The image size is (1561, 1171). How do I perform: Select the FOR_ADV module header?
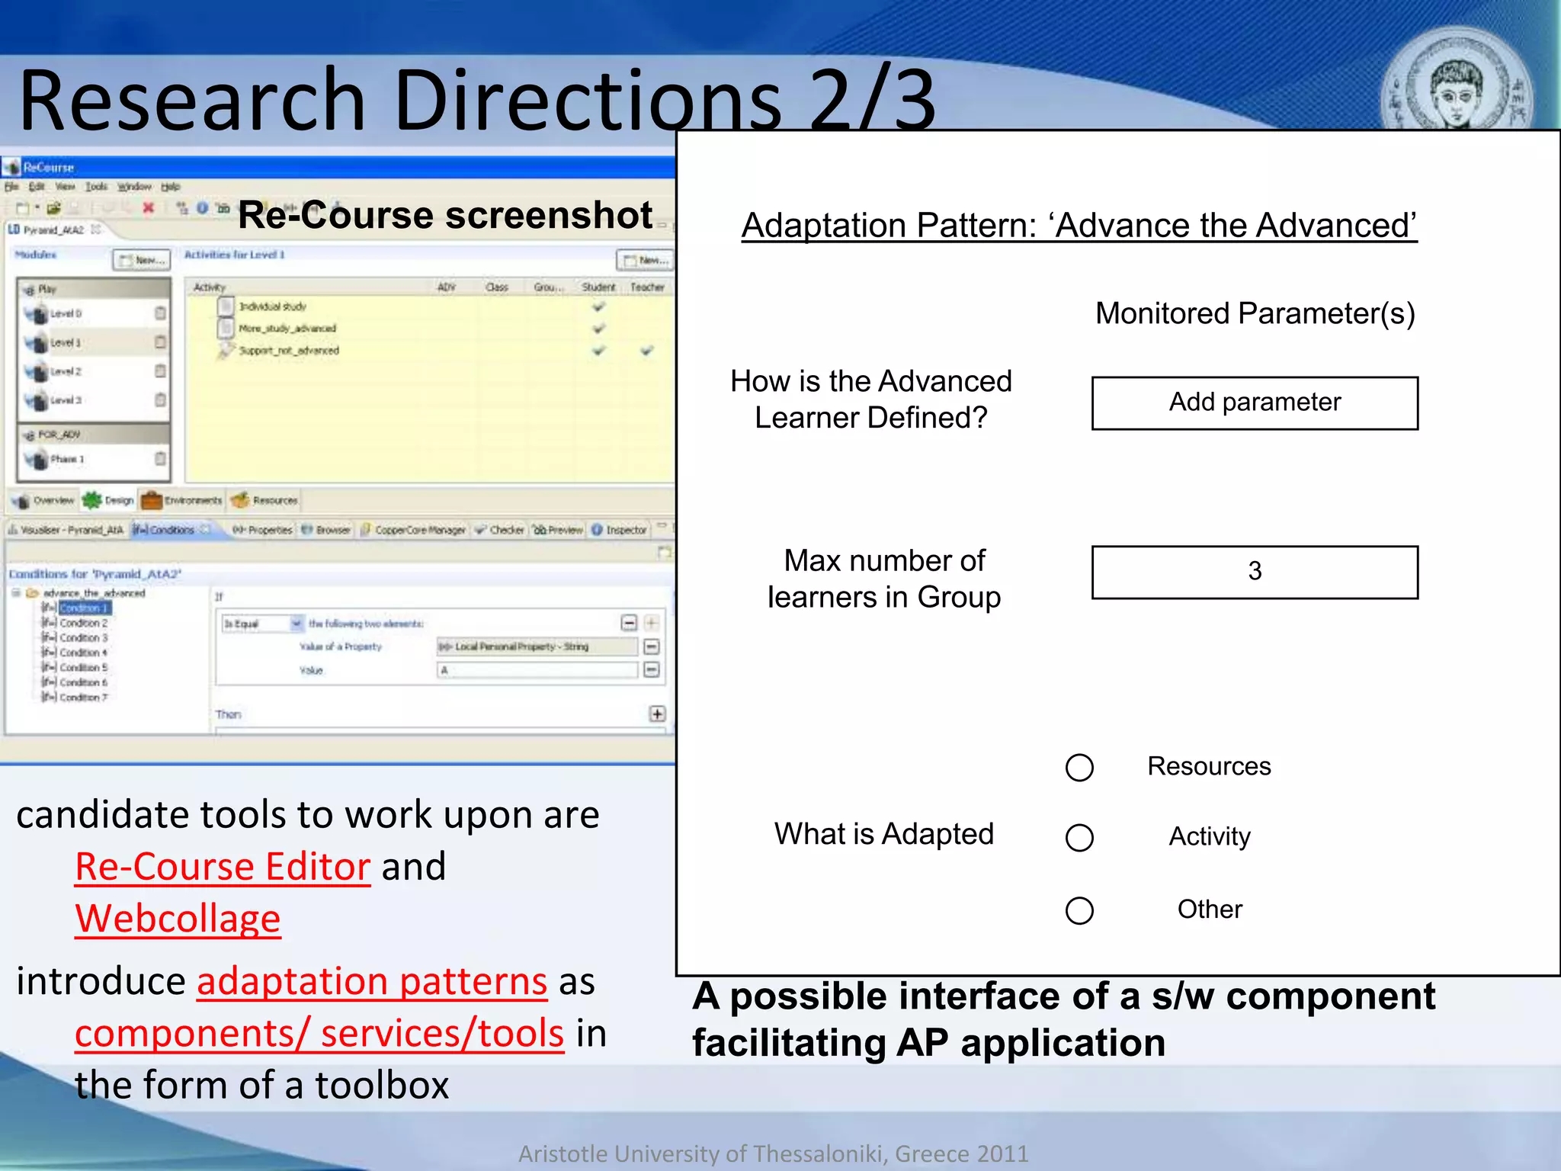point(94,435)
